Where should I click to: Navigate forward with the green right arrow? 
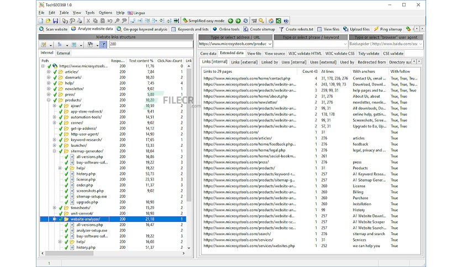click(x=238, y=21)
